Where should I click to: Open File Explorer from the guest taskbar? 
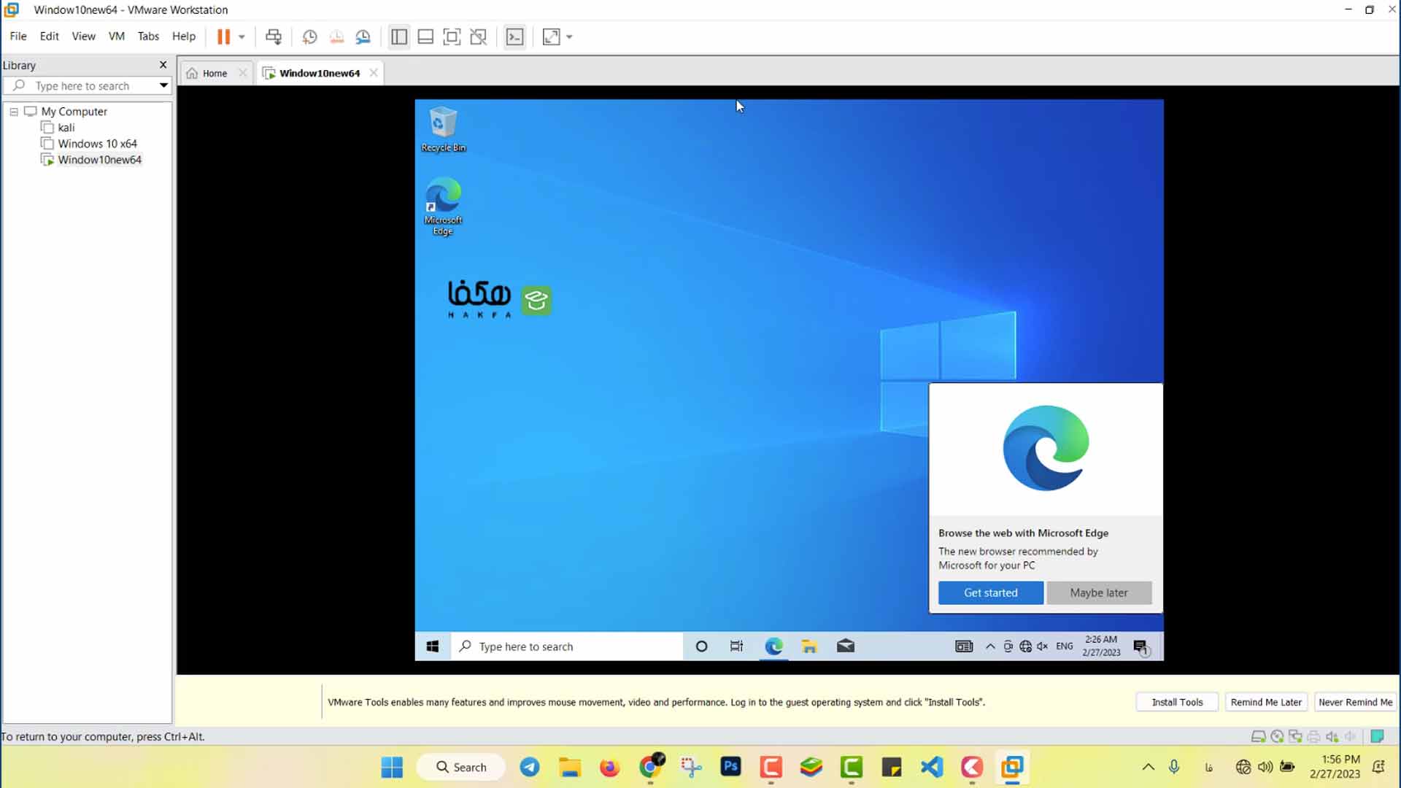[x=809, y=646]
